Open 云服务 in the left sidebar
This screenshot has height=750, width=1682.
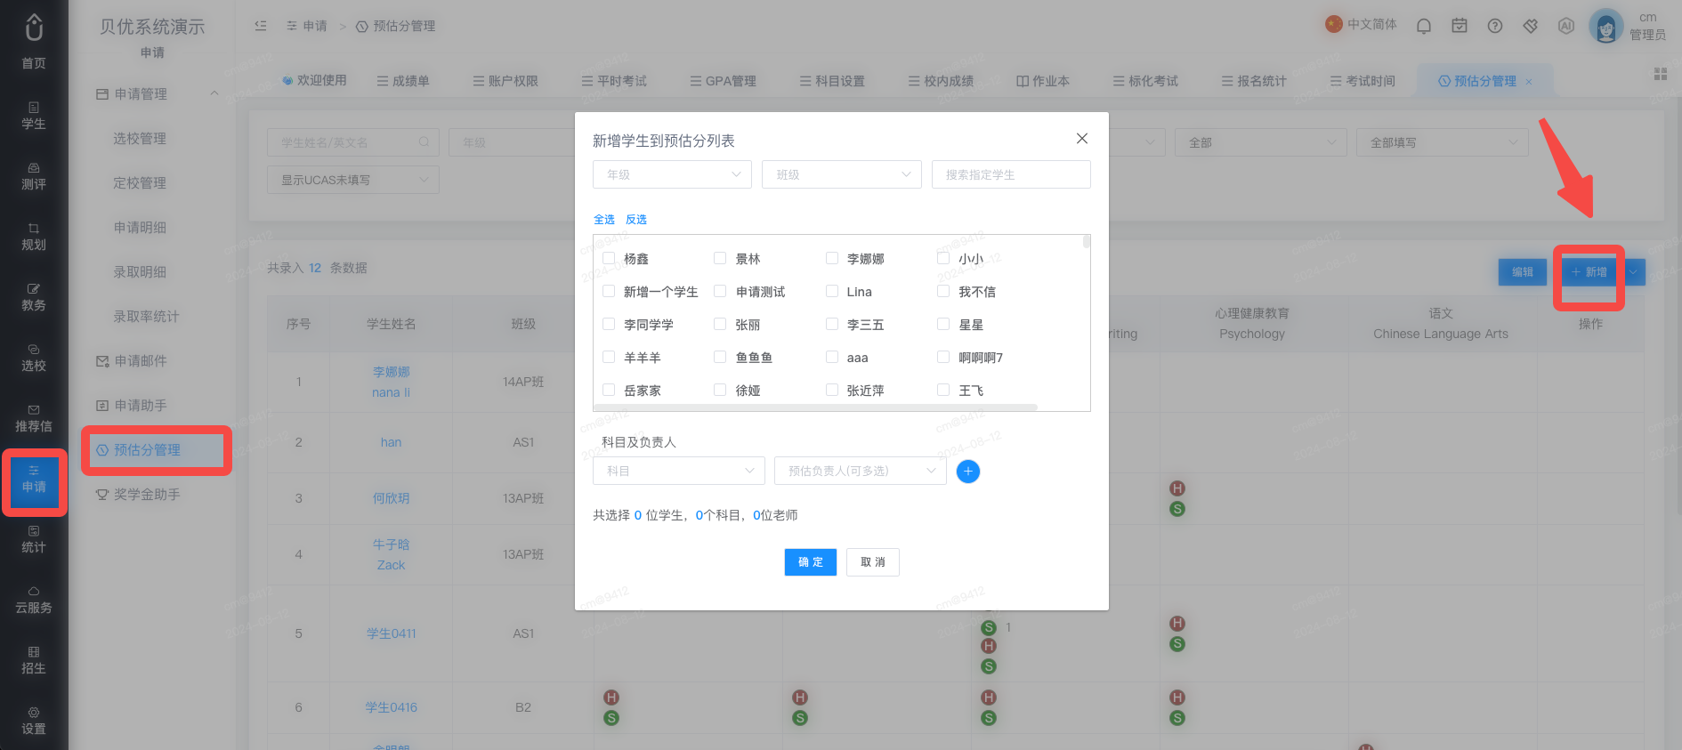pyautogui.click(x=34, y=601)
